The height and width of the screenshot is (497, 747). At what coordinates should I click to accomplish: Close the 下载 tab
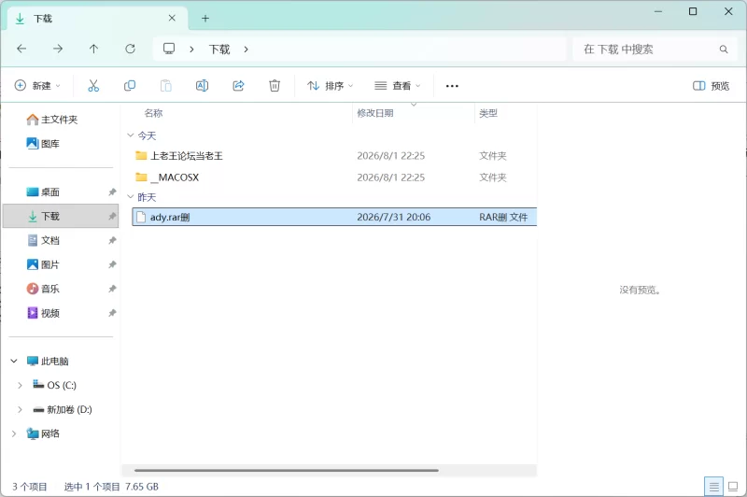[172, 18]
